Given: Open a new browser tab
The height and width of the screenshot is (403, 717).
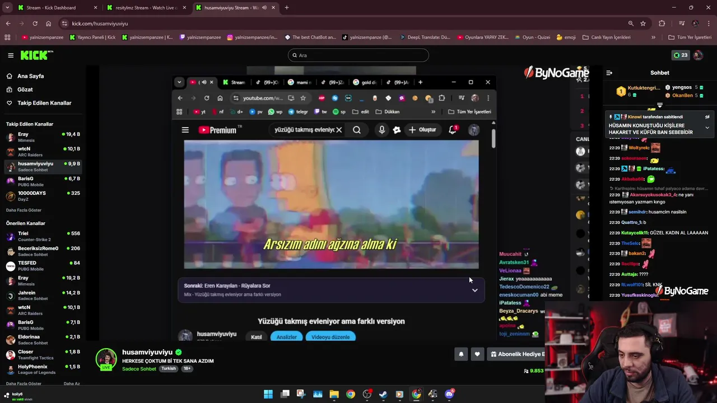Looking at the screenshot, I should pos(286,8).
